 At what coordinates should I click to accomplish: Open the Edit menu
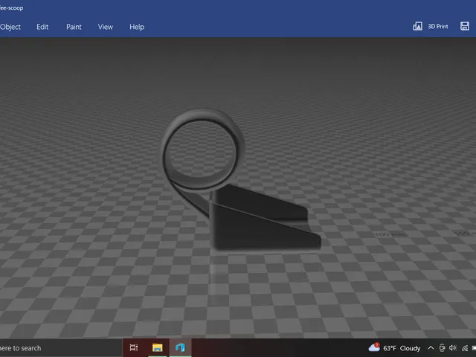click(42, 27)
